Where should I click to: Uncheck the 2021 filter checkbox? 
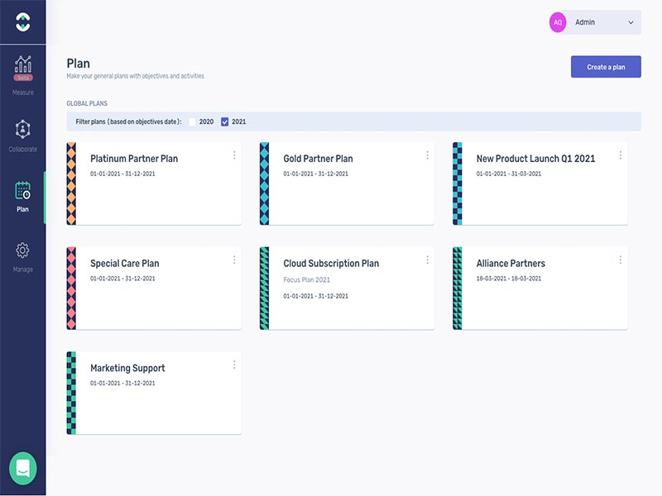[225, 122]
